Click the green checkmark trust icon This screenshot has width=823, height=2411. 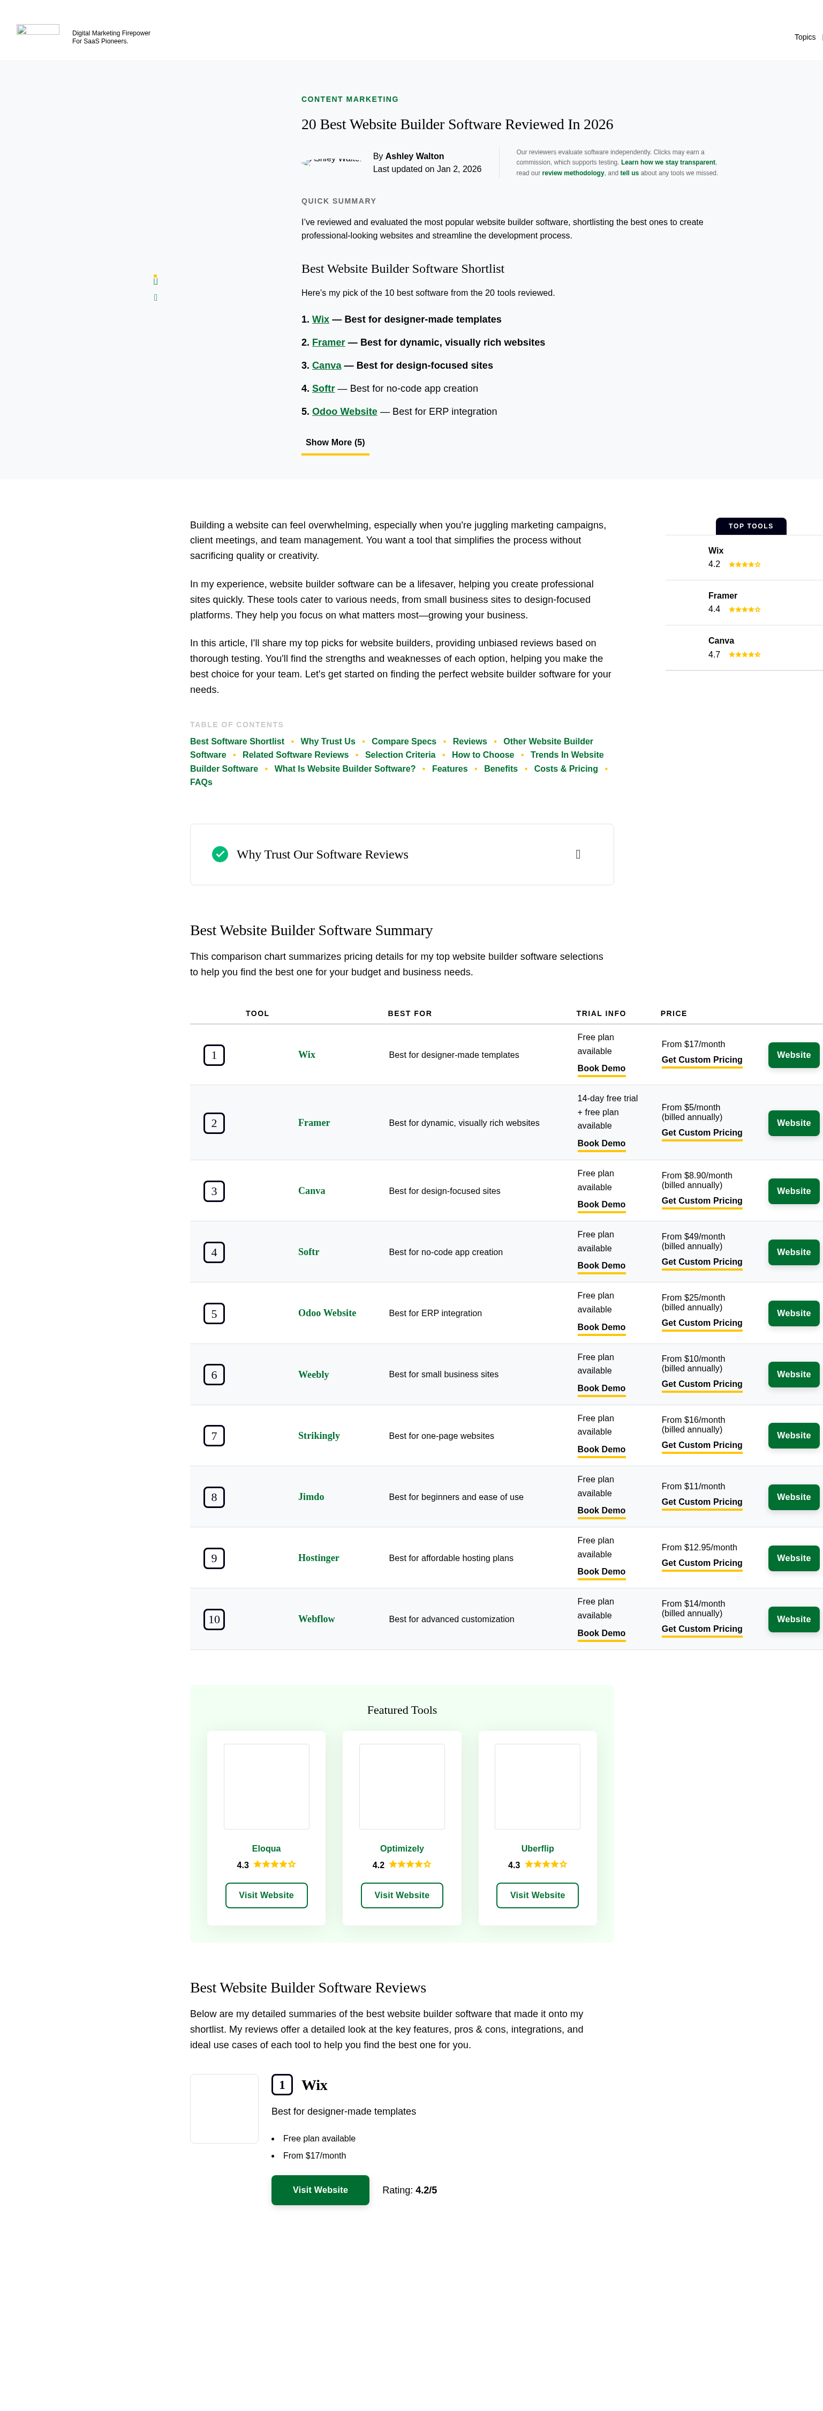click(x=220, y=854)
